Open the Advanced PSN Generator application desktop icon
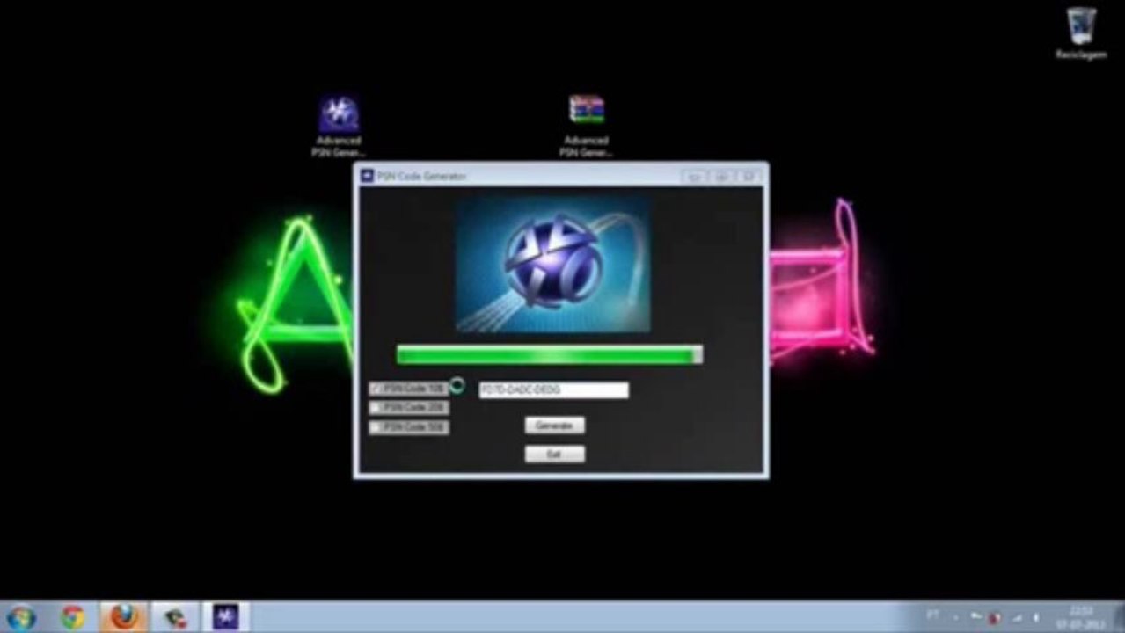 (x=339, y=126)
